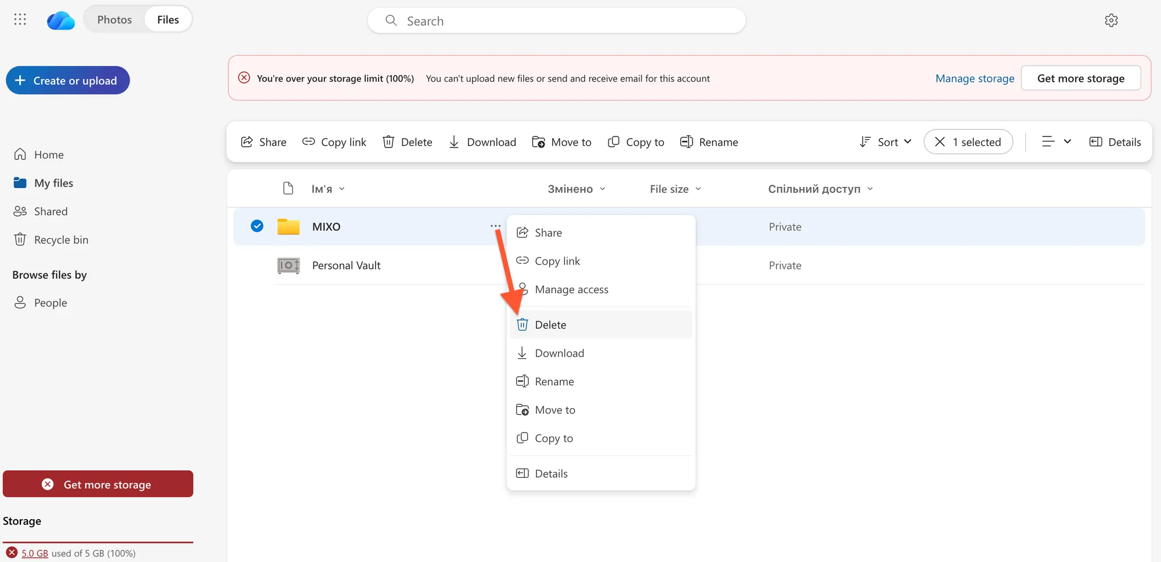Image resolution: width=1161 pixels, height=562 pixels.
Task: Uncheck the MIXO folder selection circle
Action: point(257,226)
